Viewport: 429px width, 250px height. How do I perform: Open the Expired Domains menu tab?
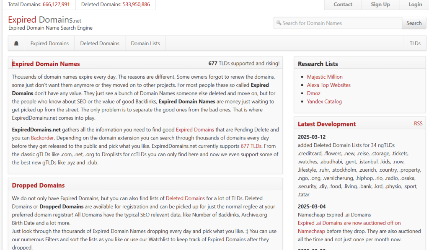click(49, 43)
